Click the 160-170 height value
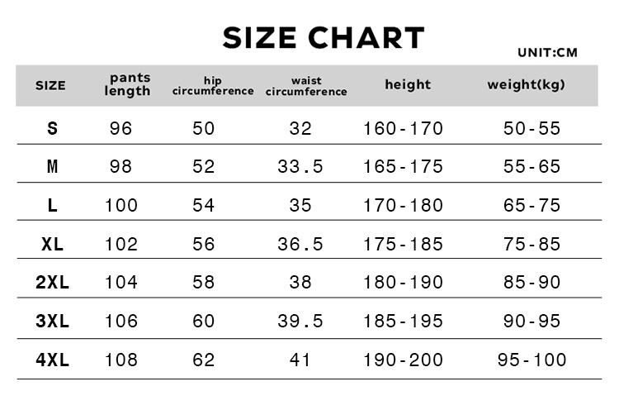The height and width of the screenshot is (410, 619). click(x=403, y=128)
